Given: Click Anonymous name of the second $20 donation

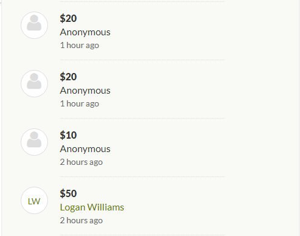Looking at the screenshot, I should [85, 91].
